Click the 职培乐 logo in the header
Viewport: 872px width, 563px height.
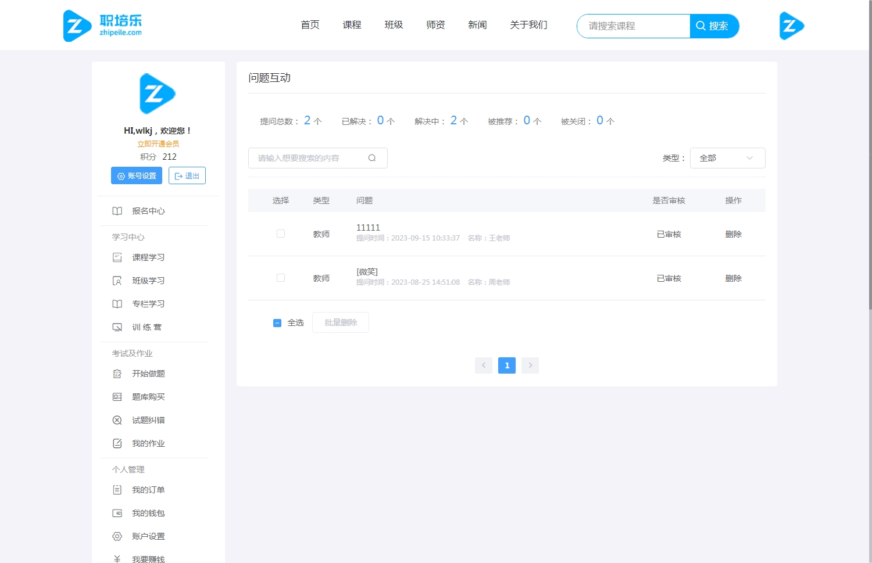coord(102,26)
